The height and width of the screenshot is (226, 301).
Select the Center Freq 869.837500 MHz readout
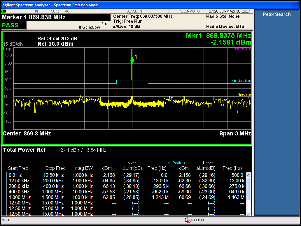143,16
